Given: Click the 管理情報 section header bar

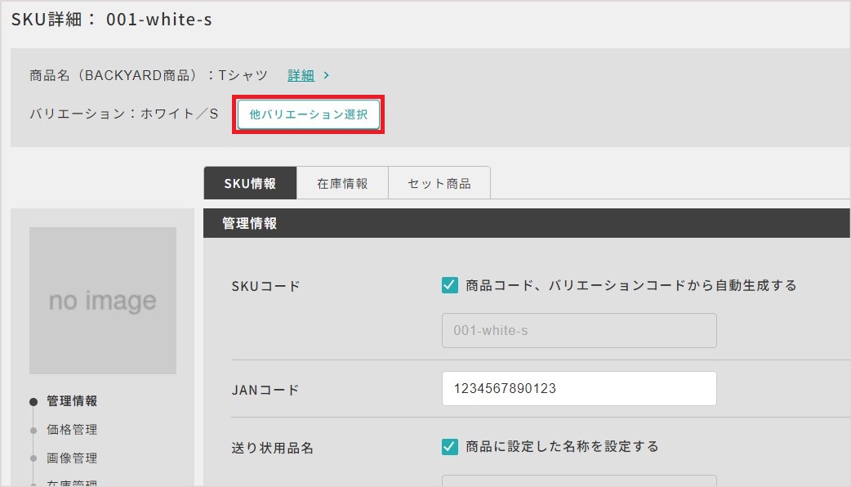Looking at the screenshot, I should tap(527, 223).
